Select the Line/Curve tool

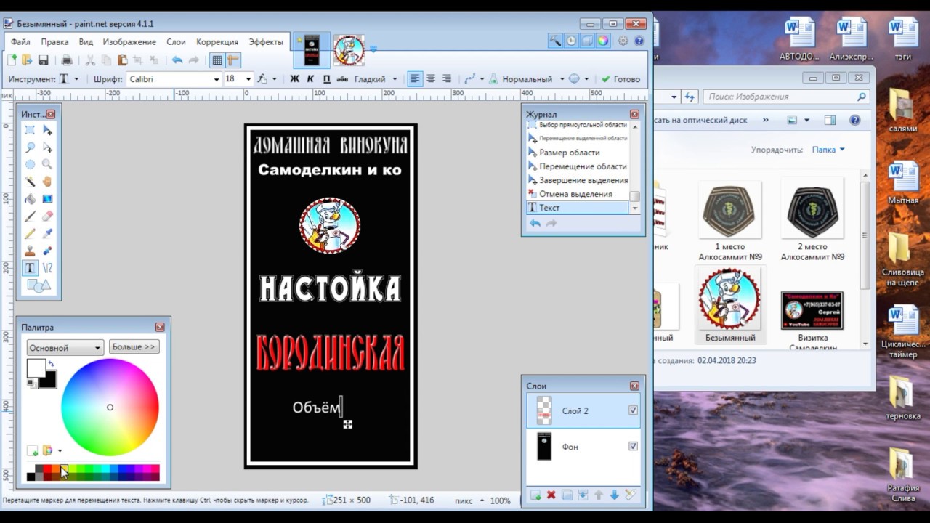[x=47, y=268]
